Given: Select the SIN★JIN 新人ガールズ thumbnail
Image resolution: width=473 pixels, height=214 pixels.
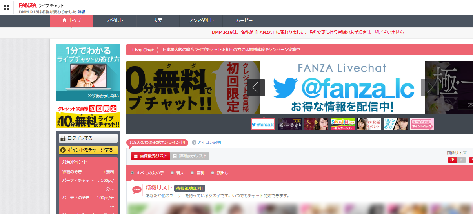Looking at the screenshot, I should pyautogui.click(x=343, y=124).
